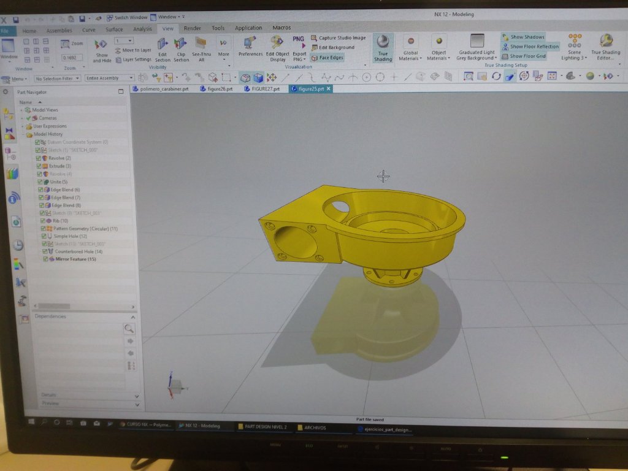The image size is (628, 471).
Task: Toggle the Mirror Feature (15) checkbox
Action: tap(45, 259)
